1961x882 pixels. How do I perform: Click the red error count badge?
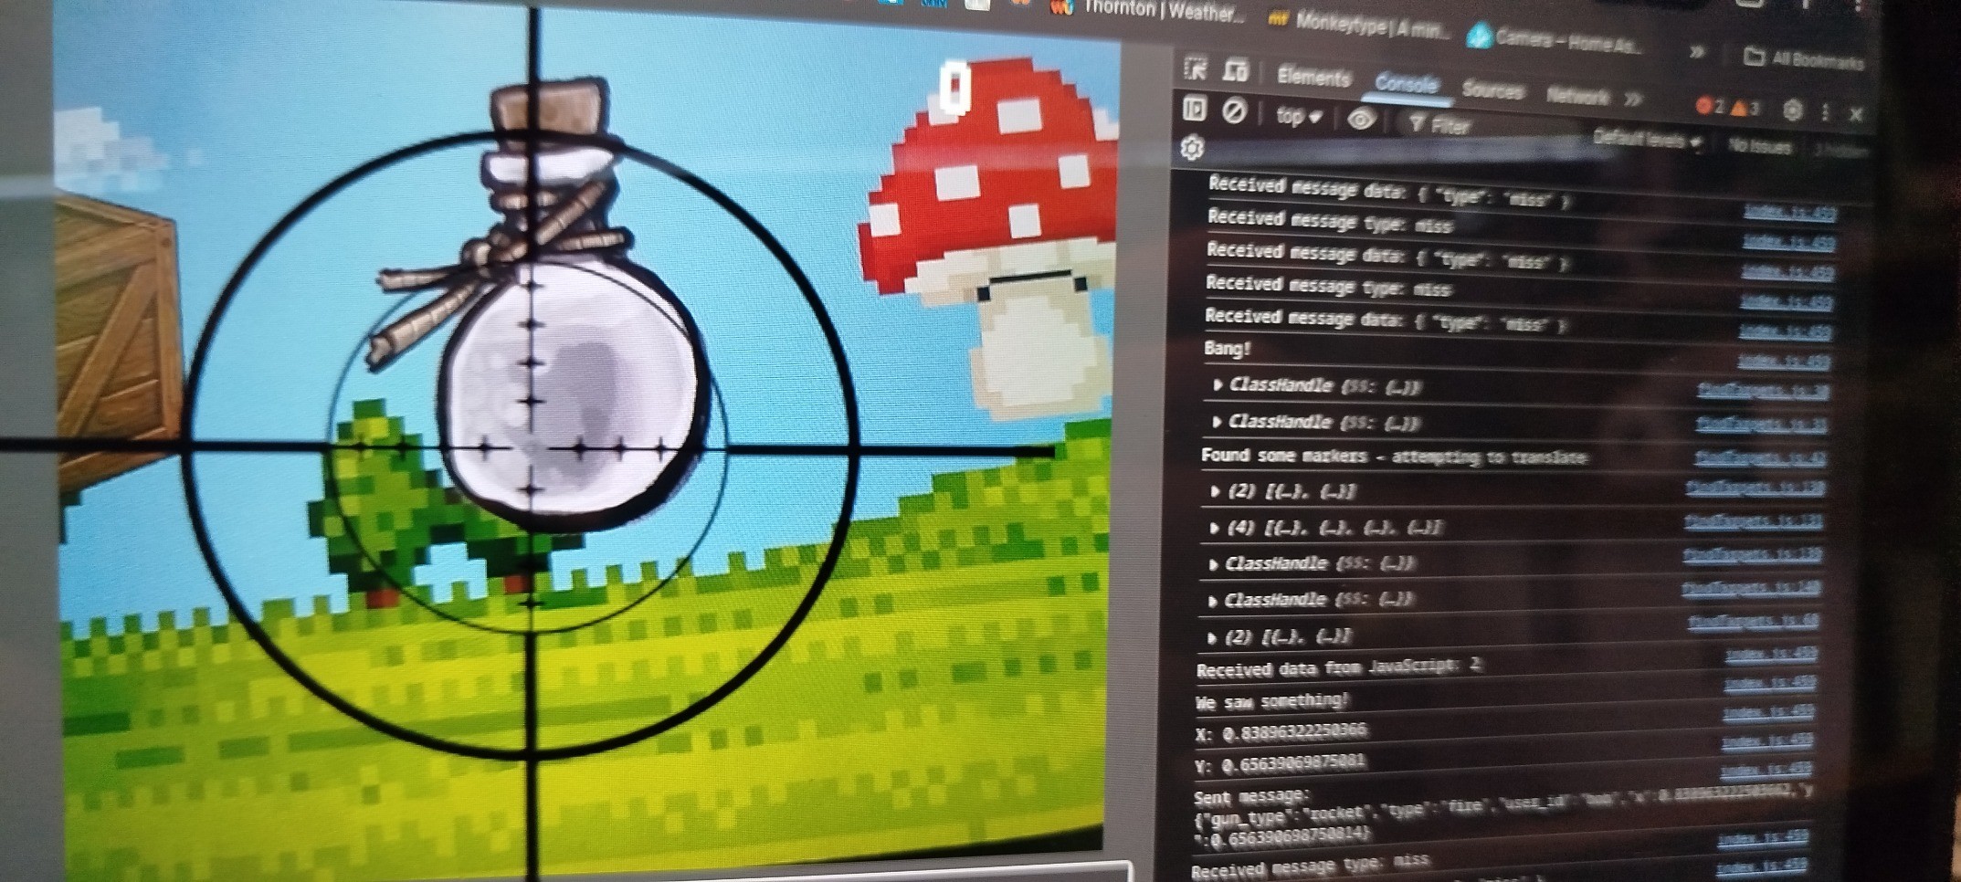coord(1709,106)
